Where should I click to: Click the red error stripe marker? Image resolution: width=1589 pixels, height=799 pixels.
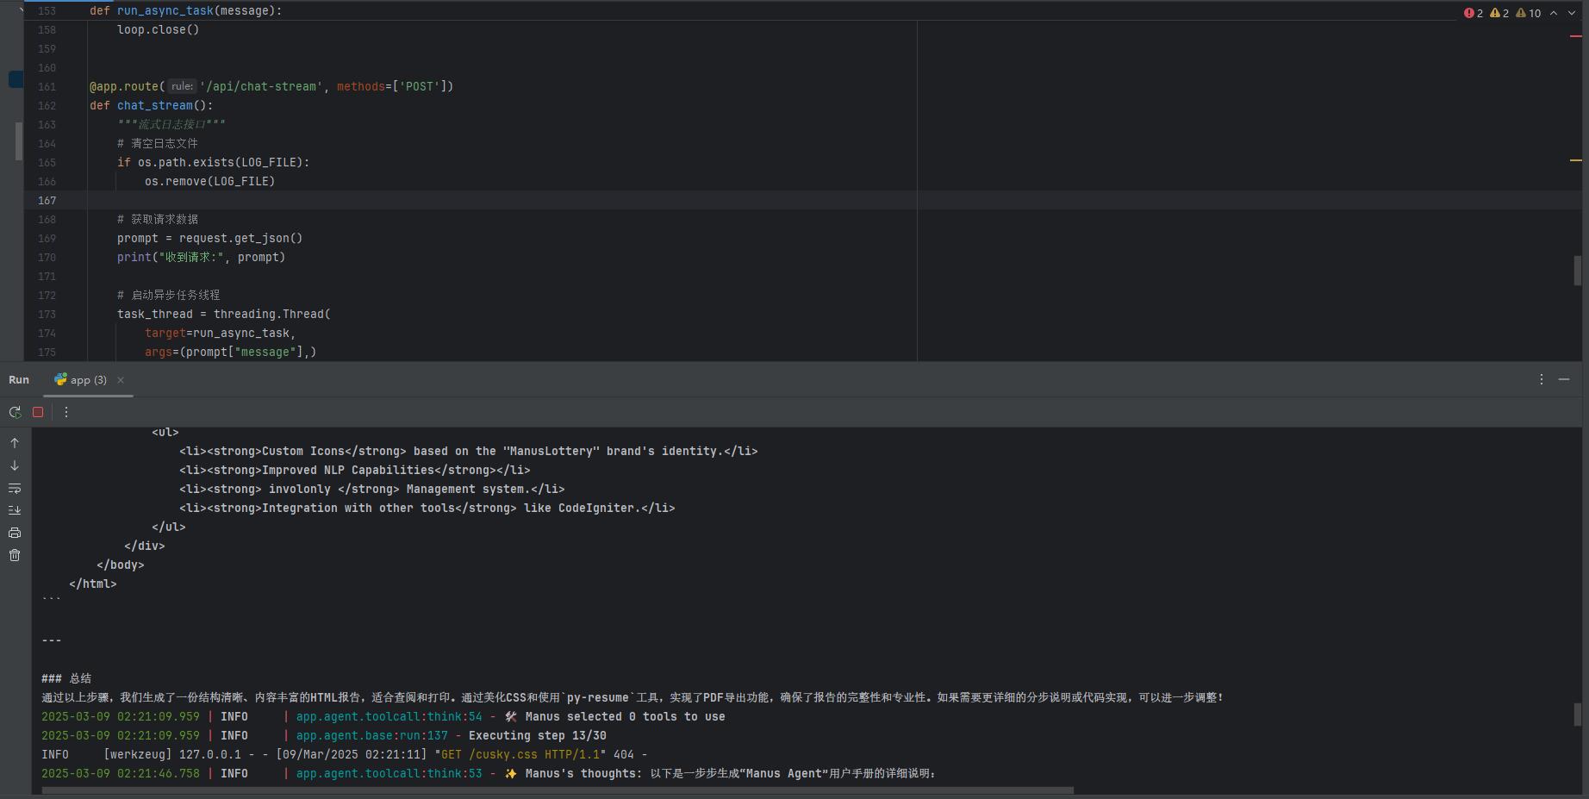(1576, 36)
